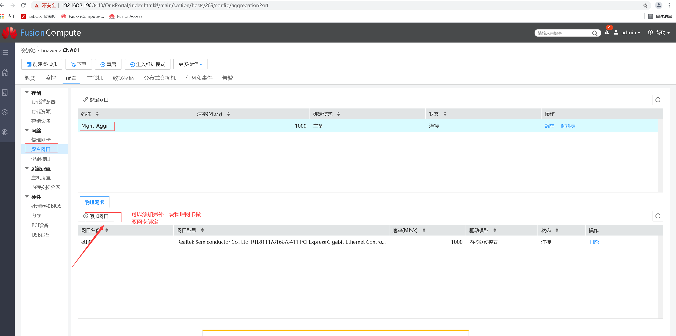
Task: Click the monitoring chart sidebar icon
Action: pyautogui.click(x=5, y=92)
